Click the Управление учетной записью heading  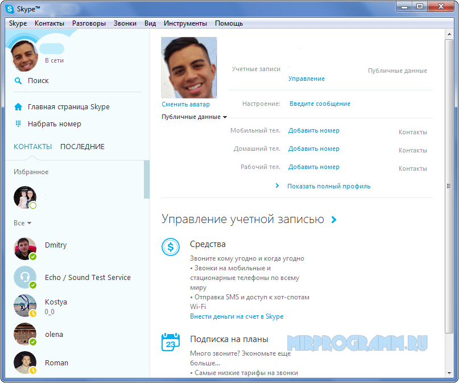point(243,219)
